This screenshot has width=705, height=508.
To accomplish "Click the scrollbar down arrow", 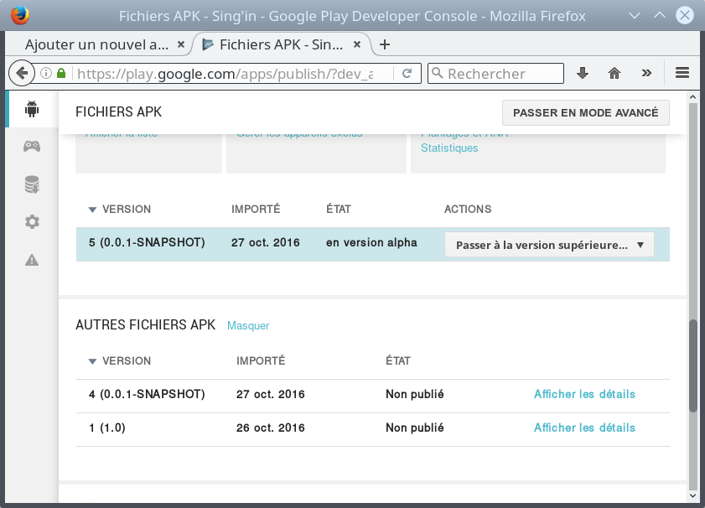I will point(693,496).
